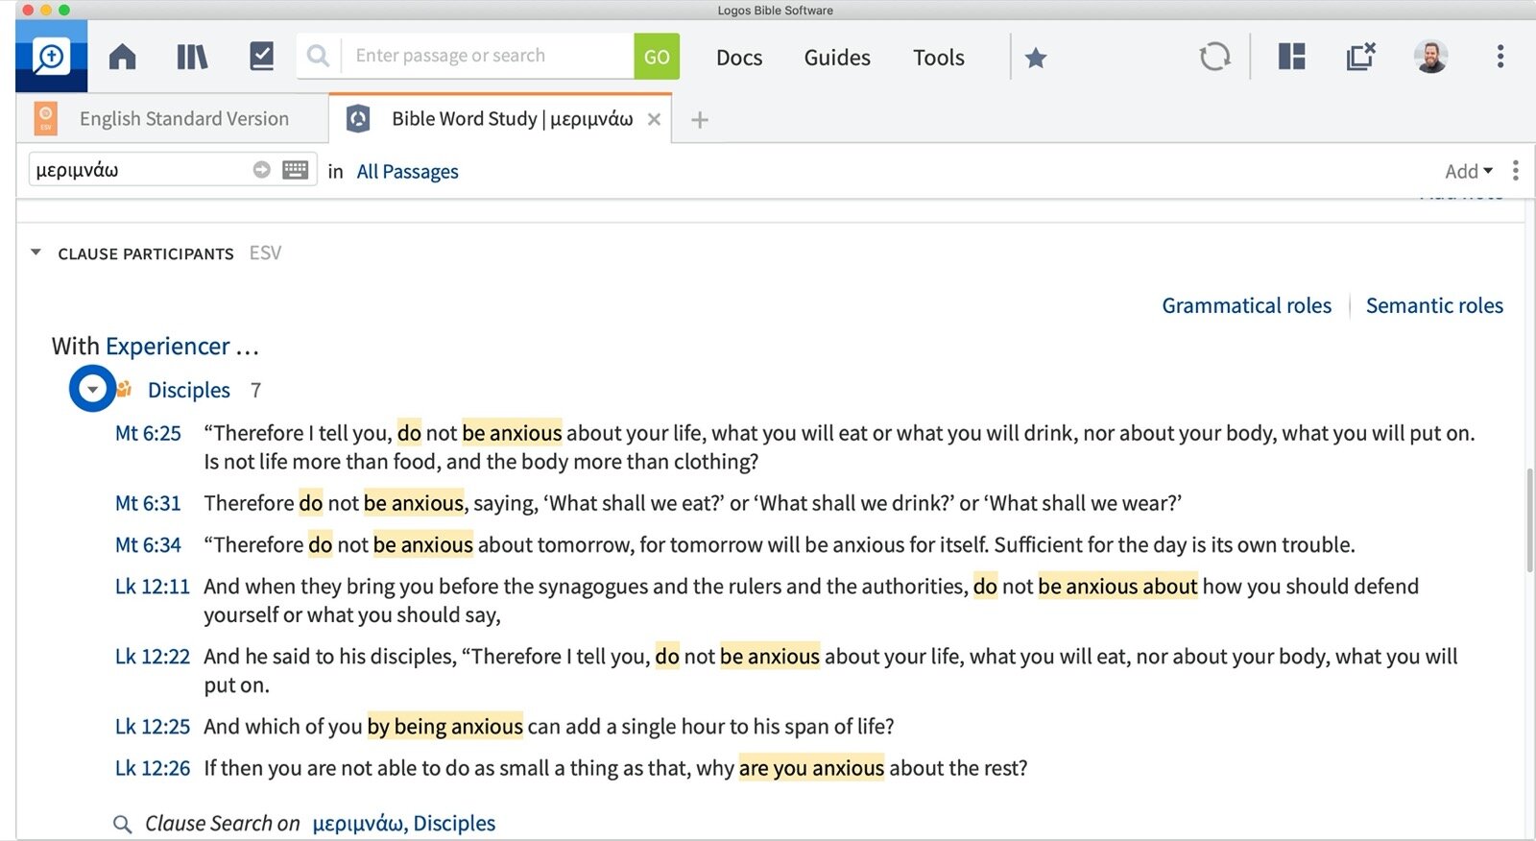Open the Docs menu
The width and height of the screenshot is (1536, 841).
739,58
